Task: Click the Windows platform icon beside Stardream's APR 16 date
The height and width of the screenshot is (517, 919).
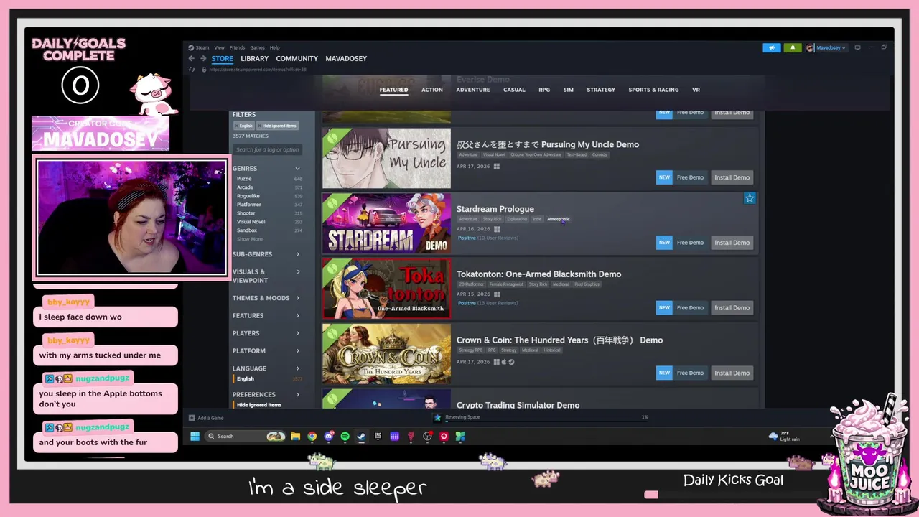Action: (496, 229)
